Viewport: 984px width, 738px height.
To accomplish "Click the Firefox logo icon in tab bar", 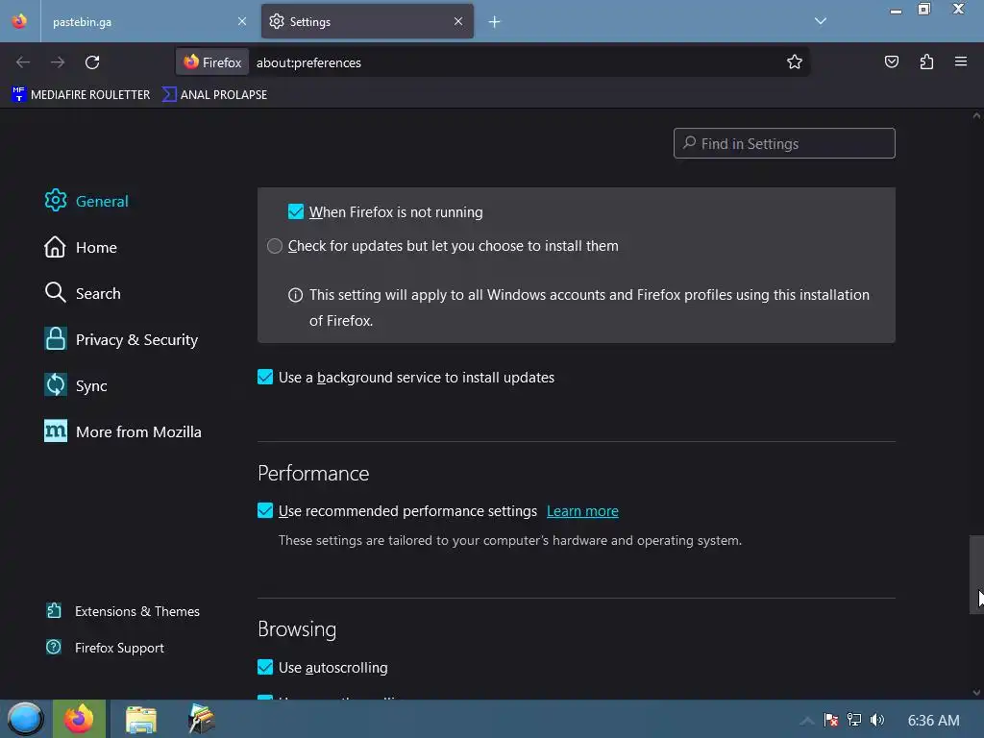I will coord(19,21).
